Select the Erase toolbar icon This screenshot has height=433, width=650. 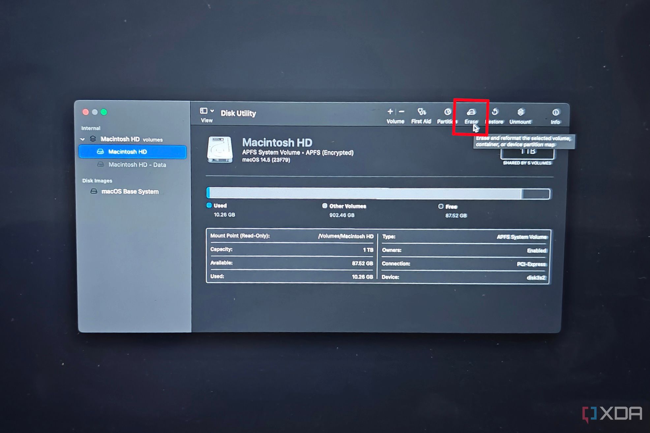[x=471, y=112]
